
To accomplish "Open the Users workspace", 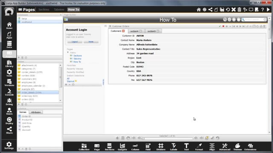I will (9, 111).
